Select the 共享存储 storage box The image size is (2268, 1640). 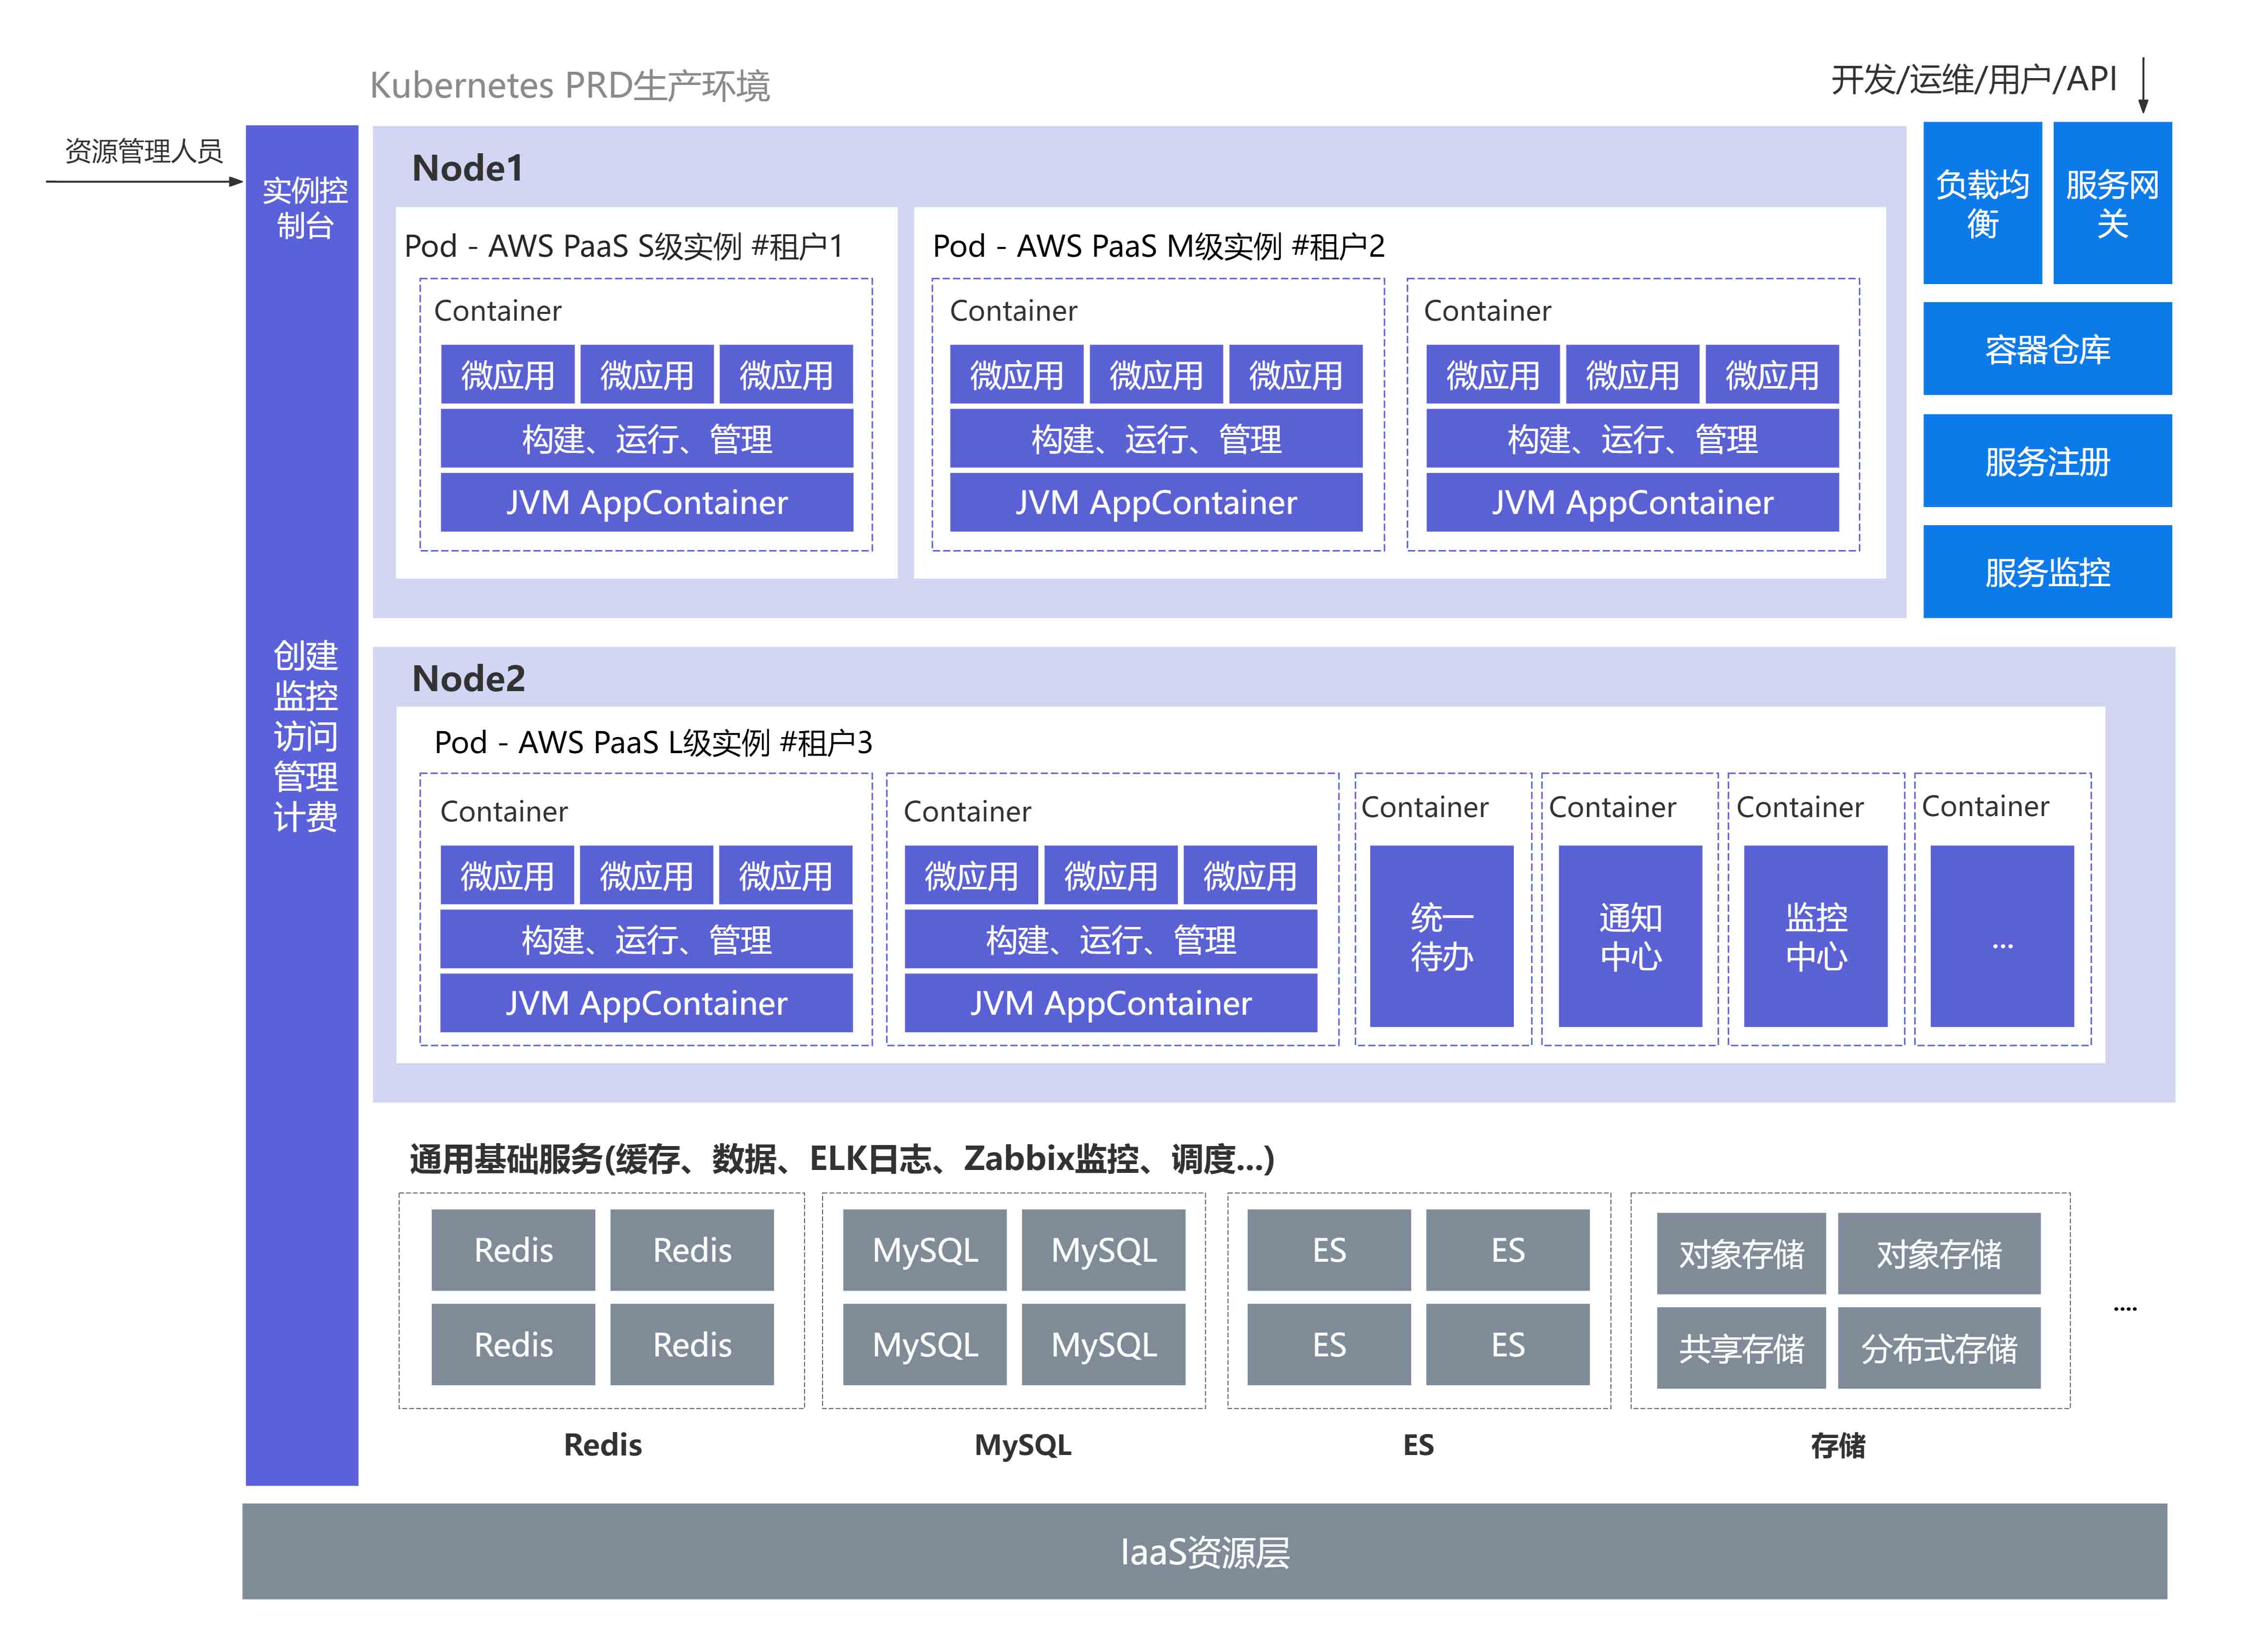(x=1741, y=1349)
